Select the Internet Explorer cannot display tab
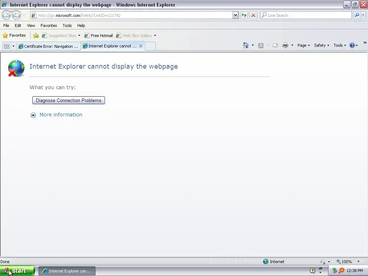This screenshot has height=276, width=368. [110, 46]
